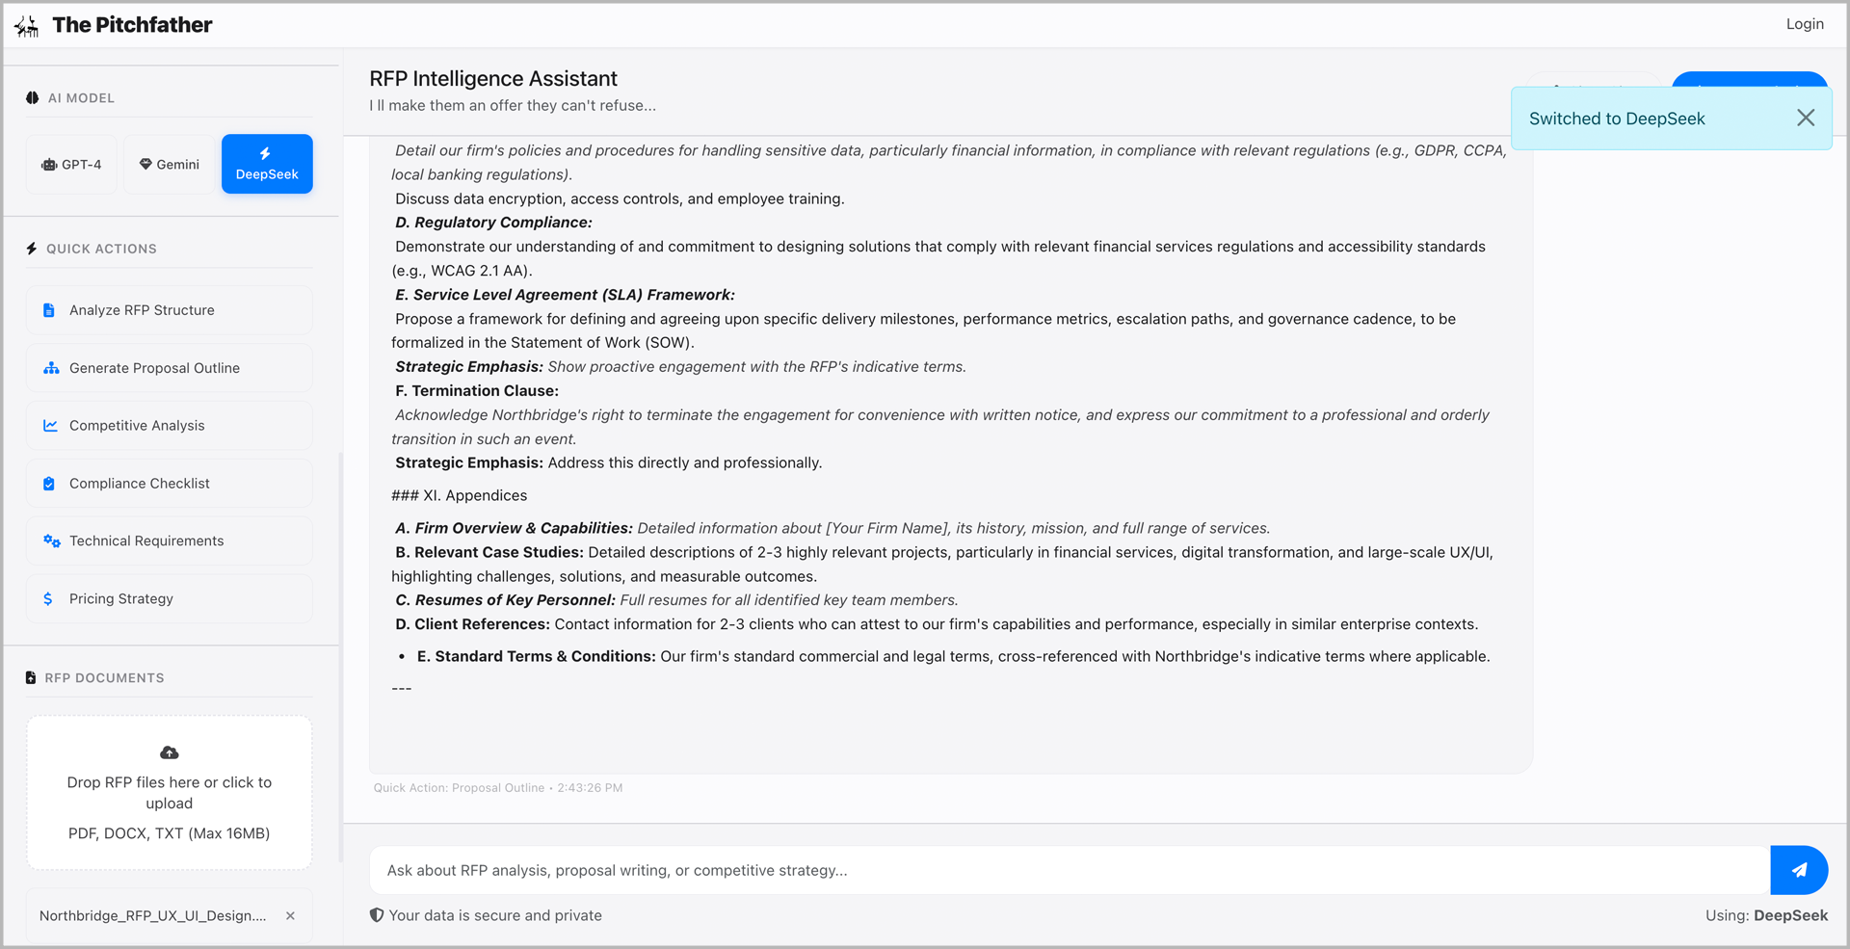Click the Pitchfather logo icon
The height and width of the screenshot is (949, 1850).
click(27, 26)
